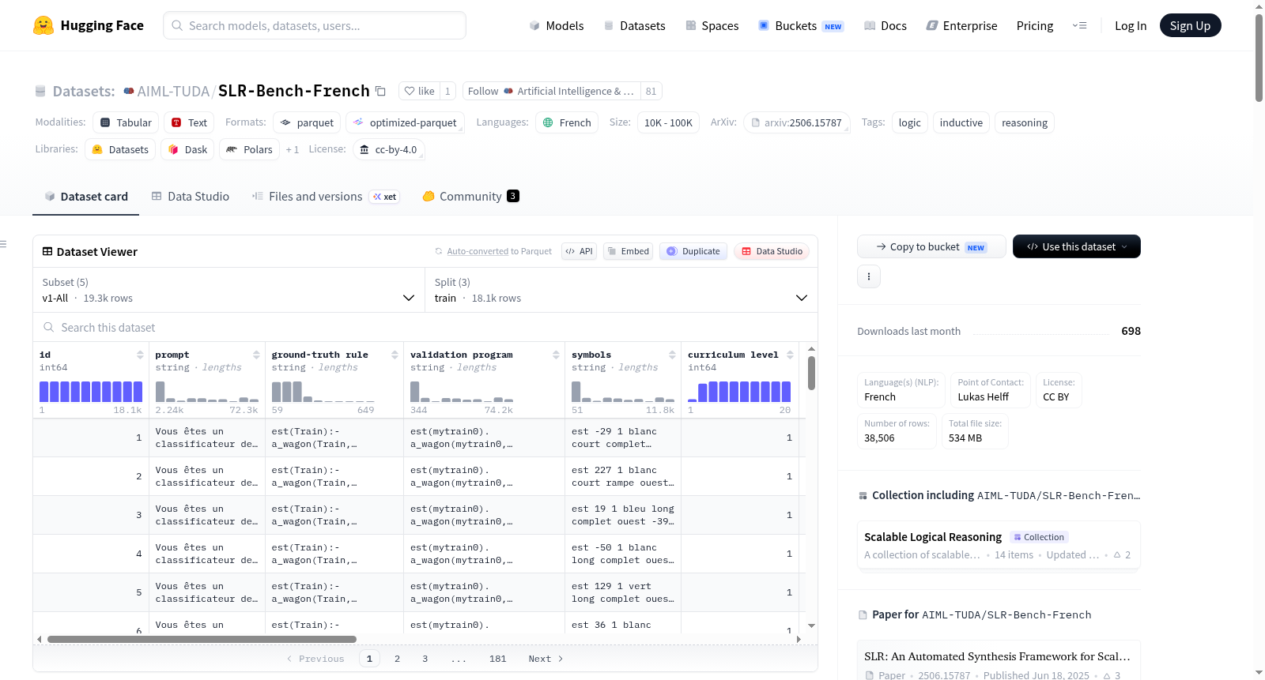Expand the Split train dropdown
This screenshot has height=680, width=1265.
click(621, 290)
